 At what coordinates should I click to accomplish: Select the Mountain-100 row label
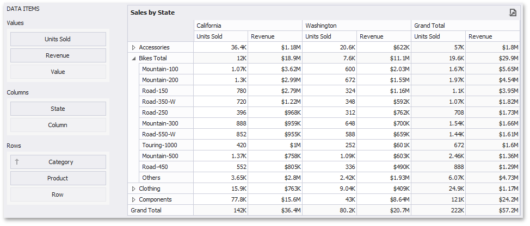[x=160, y=69]
